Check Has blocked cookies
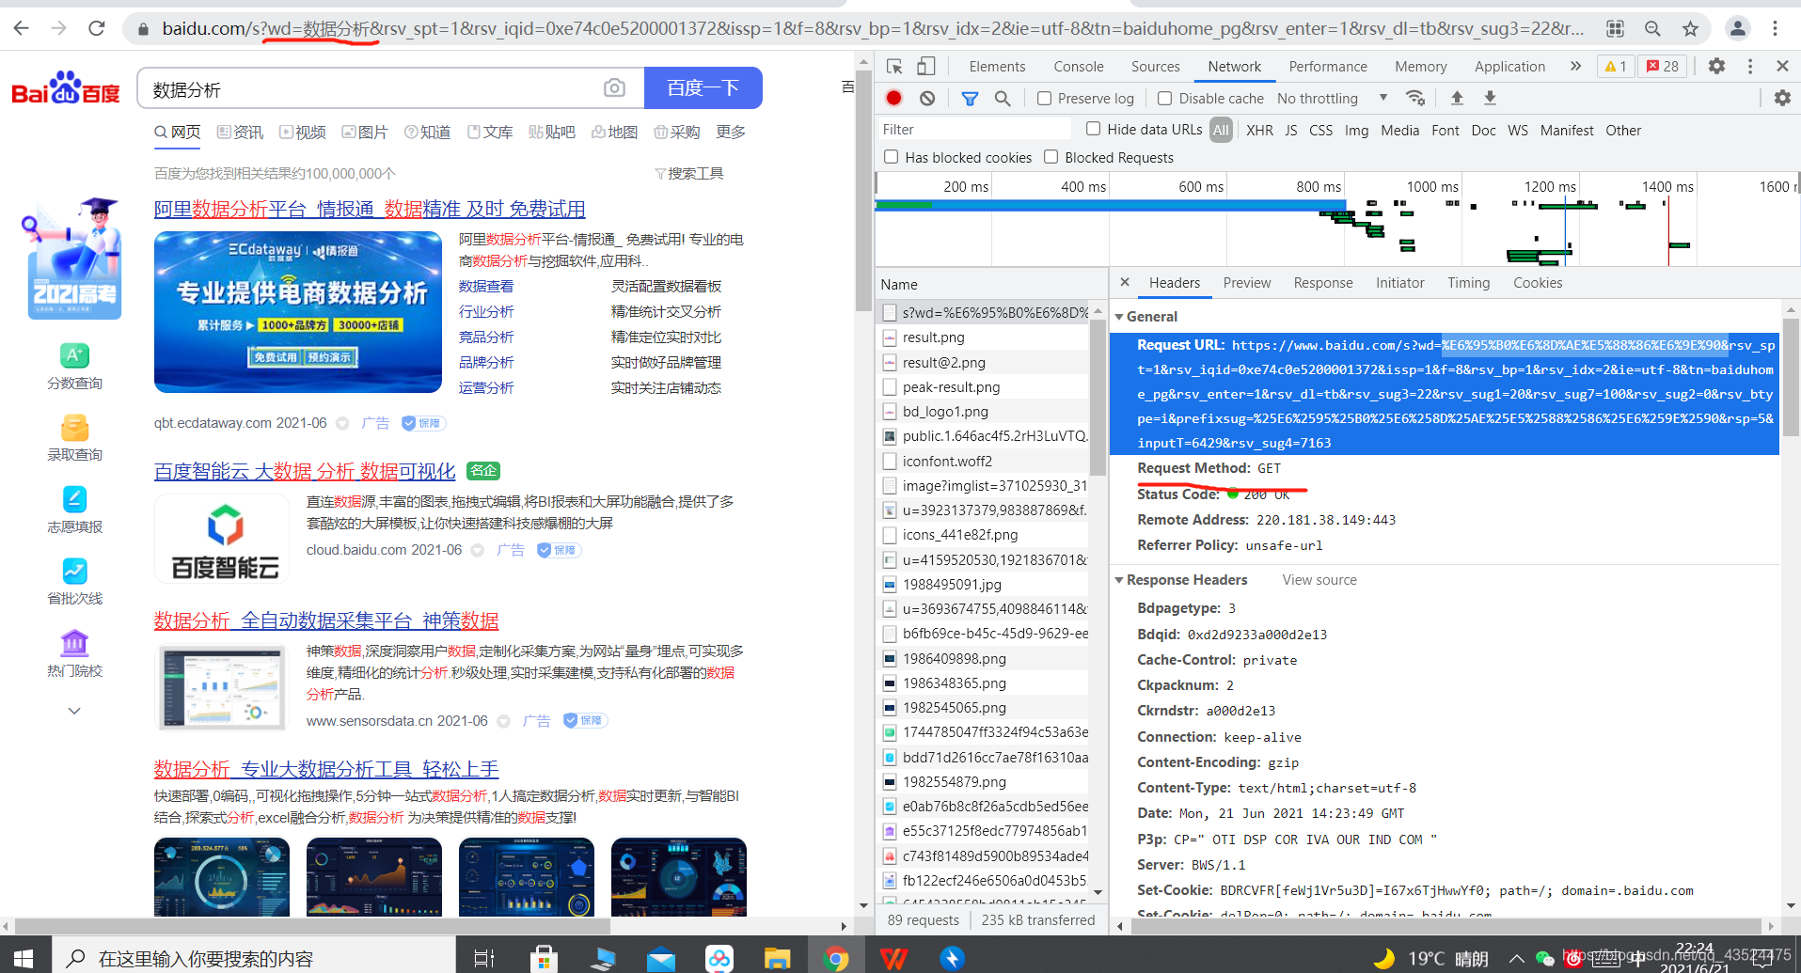Screen dimensions: 1801x973 click(x=891, y=157)
